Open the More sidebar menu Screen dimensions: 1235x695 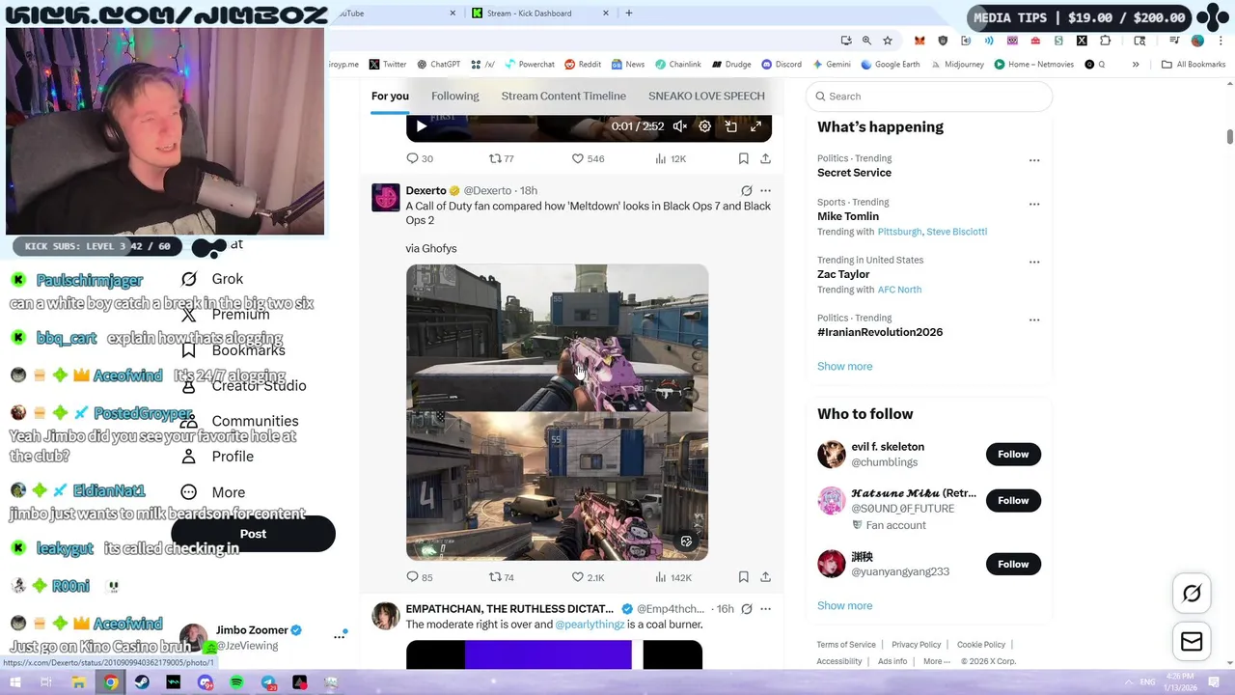(214, 492)
